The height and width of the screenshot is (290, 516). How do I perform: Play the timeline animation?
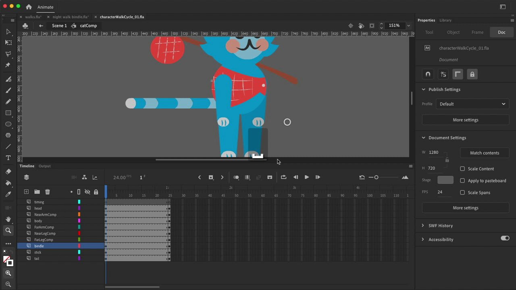tap(307, 177)
